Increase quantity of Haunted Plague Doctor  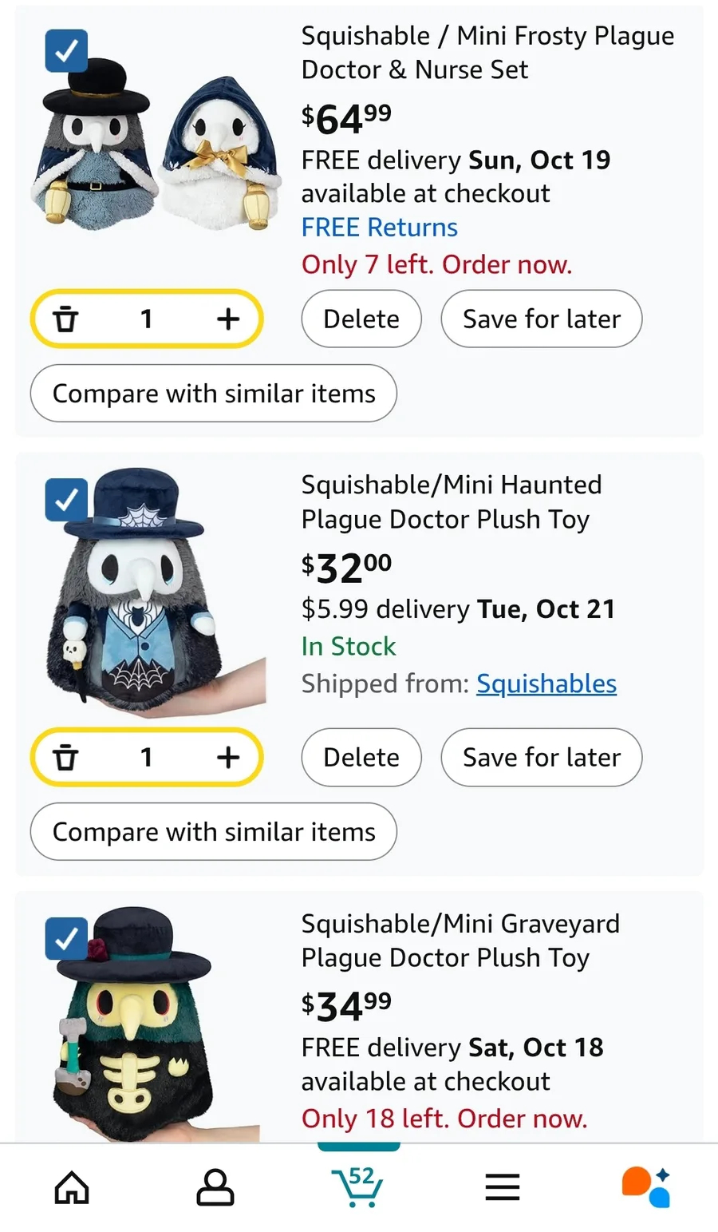(x=228, y=757)
